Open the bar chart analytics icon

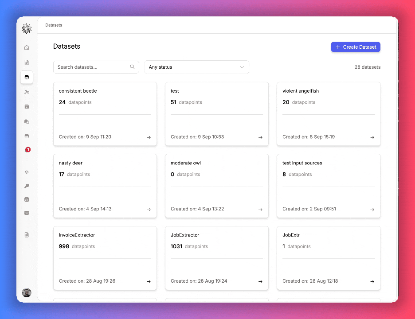tap(27, 199)
